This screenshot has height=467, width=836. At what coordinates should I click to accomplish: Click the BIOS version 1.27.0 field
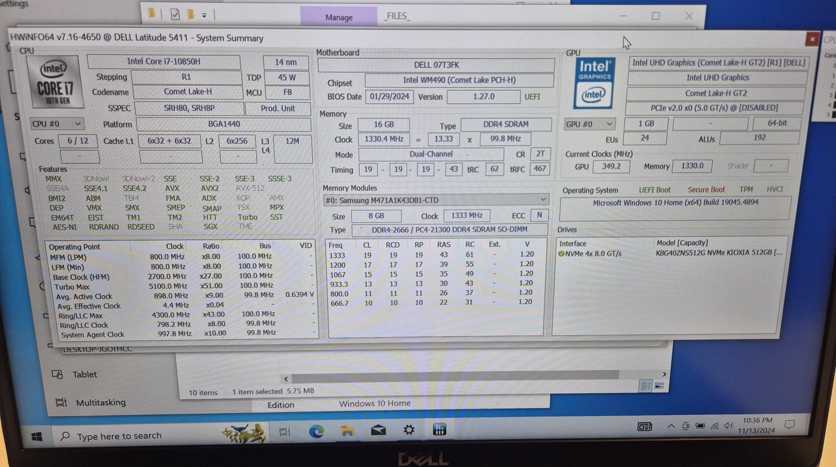[x=484, y=96]
